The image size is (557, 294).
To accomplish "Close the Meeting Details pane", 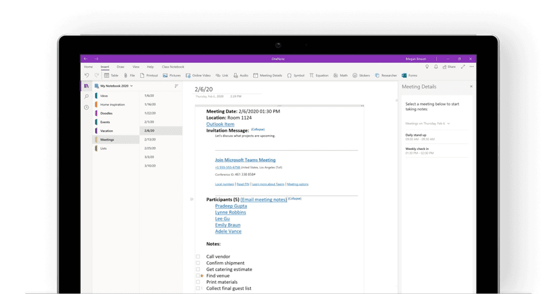I will coord(471,86).
